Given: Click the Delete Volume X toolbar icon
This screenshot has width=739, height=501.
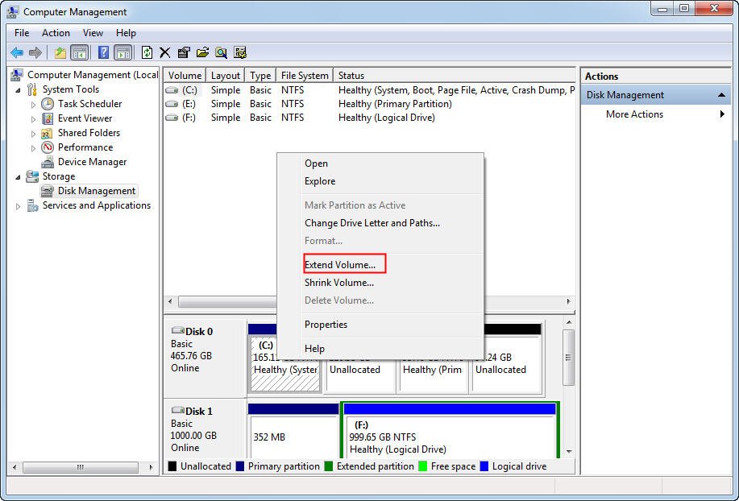Looking at the screenshot, I should [x=164, y=52].
